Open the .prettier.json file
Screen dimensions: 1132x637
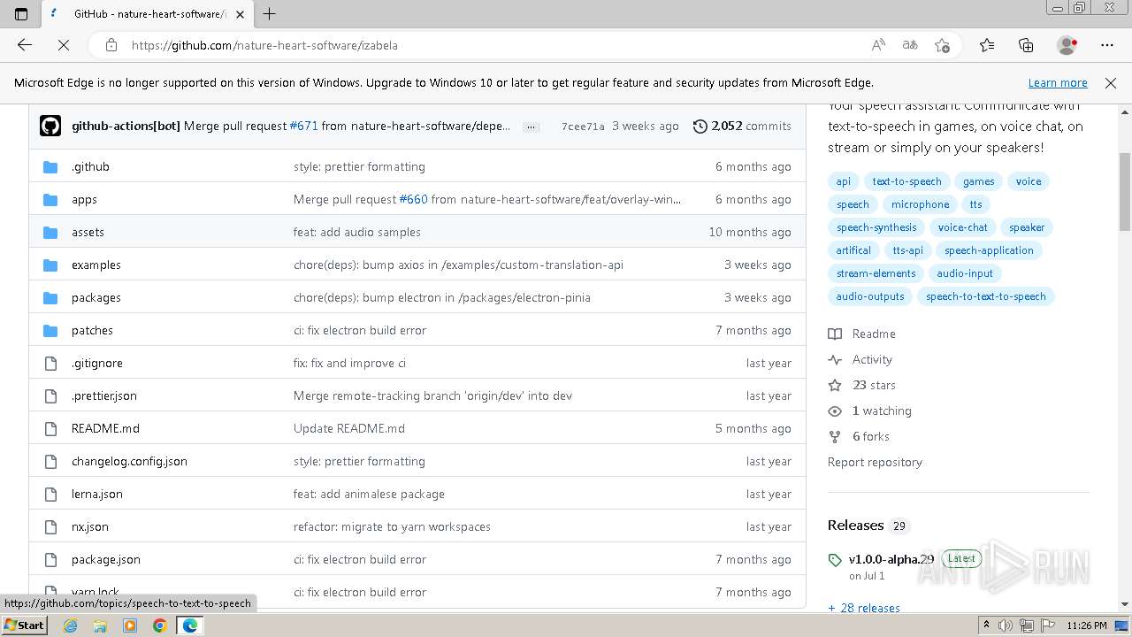tap(104, 395)
